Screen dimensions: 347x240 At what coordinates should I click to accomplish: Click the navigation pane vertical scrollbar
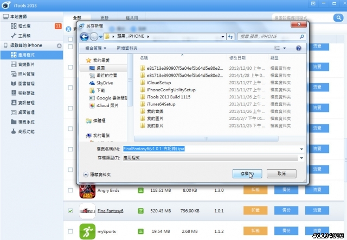[x=130, y=81]
